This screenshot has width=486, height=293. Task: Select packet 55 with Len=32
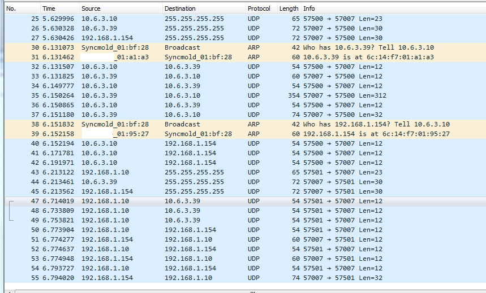coord(245,278)
